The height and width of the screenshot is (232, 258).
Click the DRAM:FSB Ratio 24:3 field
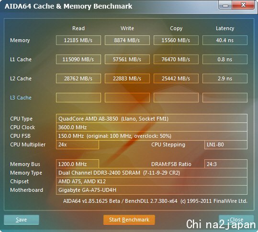226,164
